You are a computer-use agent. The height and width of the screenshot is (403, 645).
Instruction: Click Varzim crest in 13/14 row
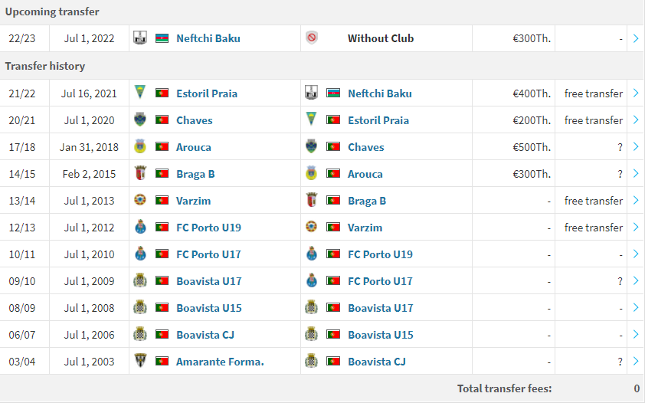click(x=140, y=200)
